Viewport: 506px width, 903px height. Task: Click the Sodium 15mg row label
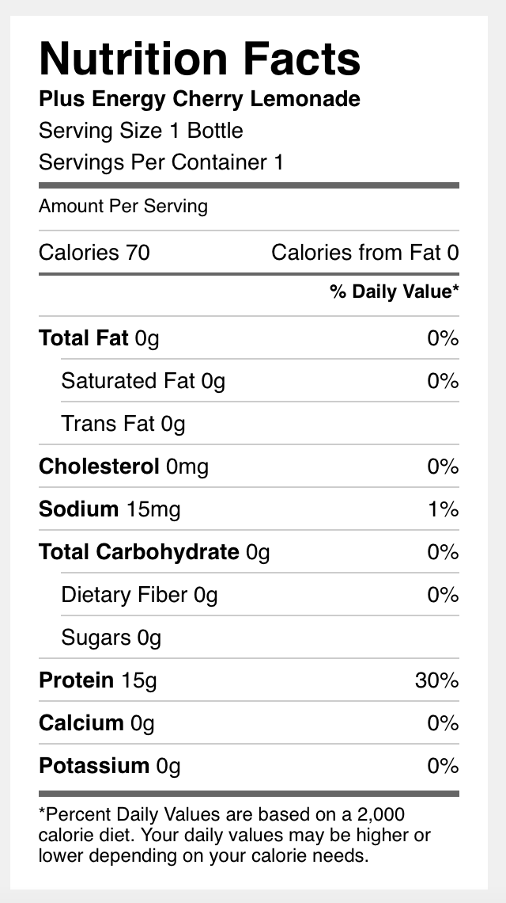pyautogui.click(x=109, y=509)
